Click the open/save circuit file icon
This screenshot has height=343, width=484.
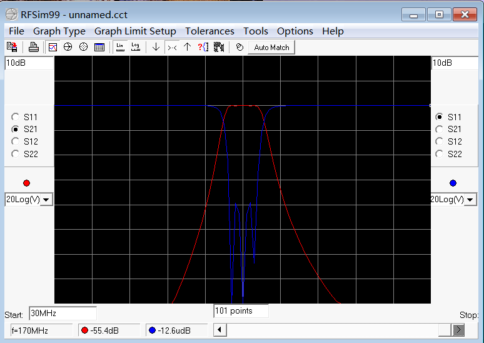pyautogui.click(x=12, y=47)
